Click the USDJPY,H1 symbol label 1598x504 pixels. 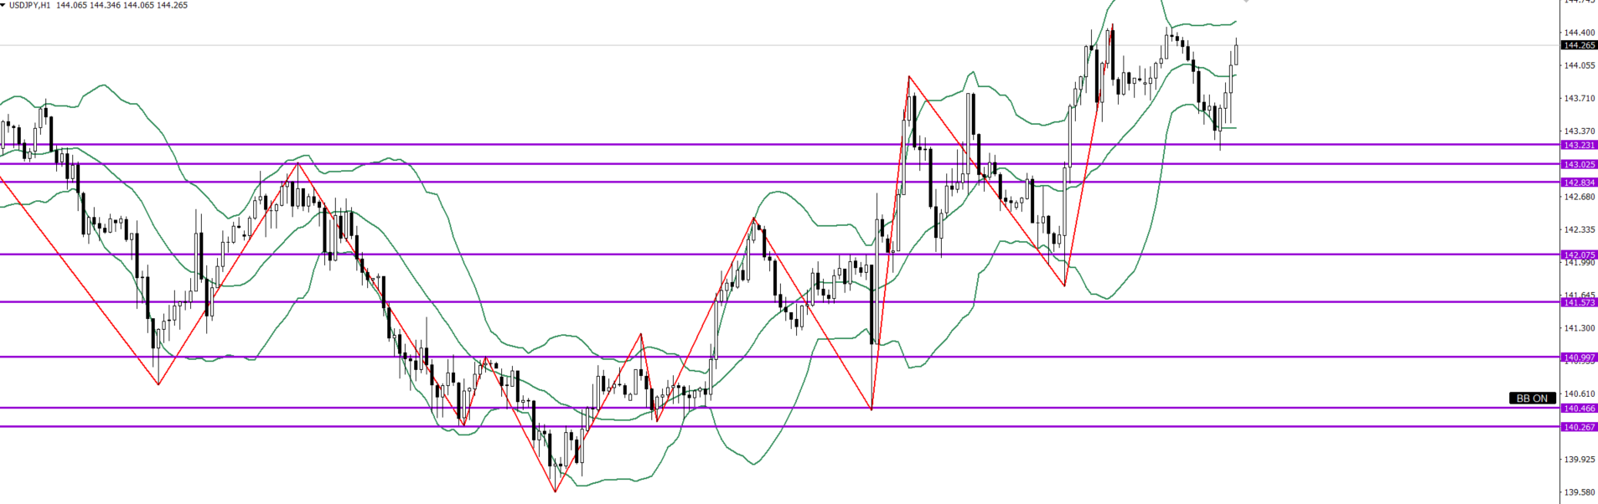coord(27,5)
